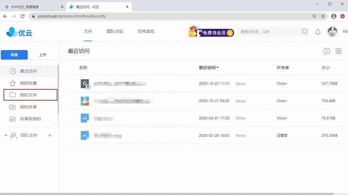Open the user avatar menu
Image resolution: width=348 pixels, height=195 pixels.
(332, 32)
